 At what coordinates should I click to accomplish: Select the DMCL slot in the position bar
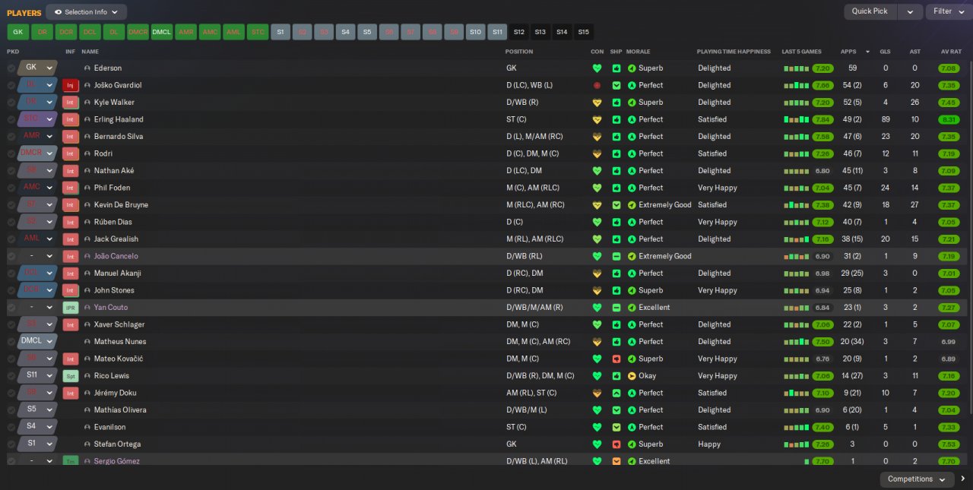point(162,32)
